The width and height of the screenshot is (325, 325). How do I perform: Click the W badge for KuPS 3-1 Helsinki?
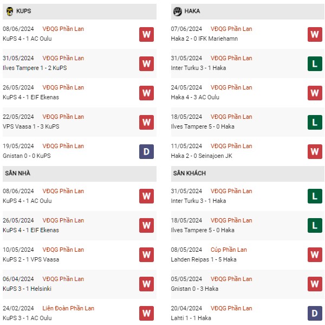point(147,284)
